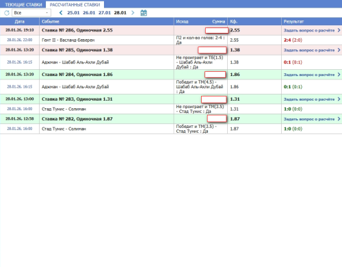Viewport: 342px width, 267px height.
Task: Click chevron arrow in bet № 285 row
Action: click(339, 50)
